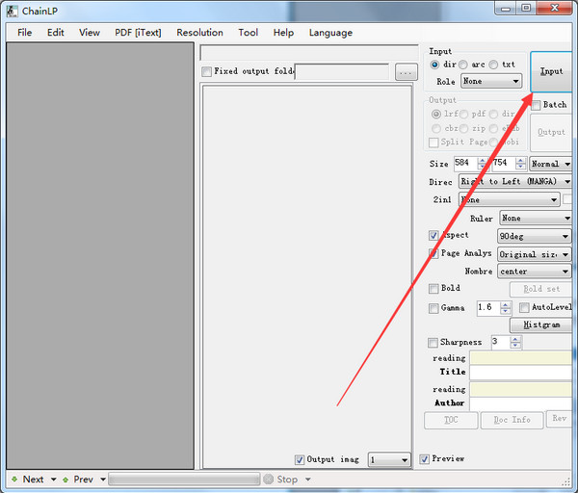Open the Direc Right to Left dropdown
The image size is (578, 493).
tap(514, 181)
